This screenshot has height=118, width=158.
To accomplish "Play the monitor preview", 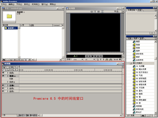I will [x=95, y=56].
